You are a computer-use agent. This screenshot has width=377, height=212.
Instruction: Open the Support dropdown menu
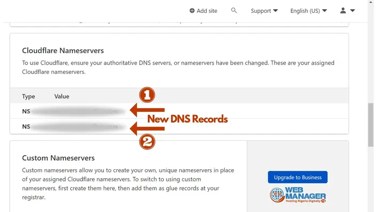click(264, 11)
